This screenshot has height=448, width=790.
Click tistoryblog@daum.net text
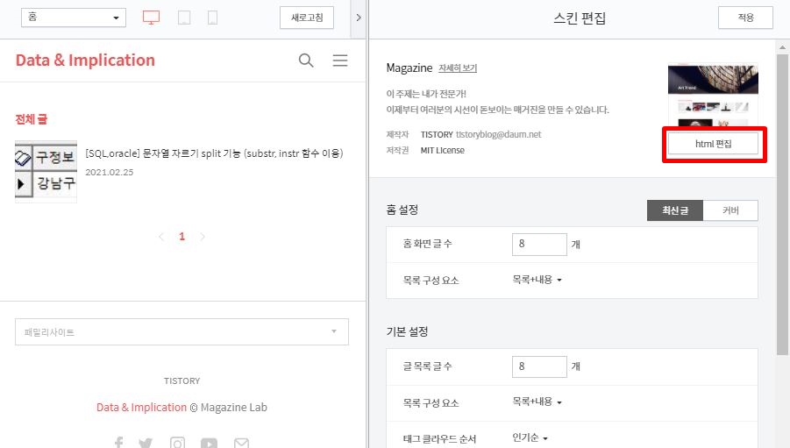pyautogui.click(x=498, y=134)
